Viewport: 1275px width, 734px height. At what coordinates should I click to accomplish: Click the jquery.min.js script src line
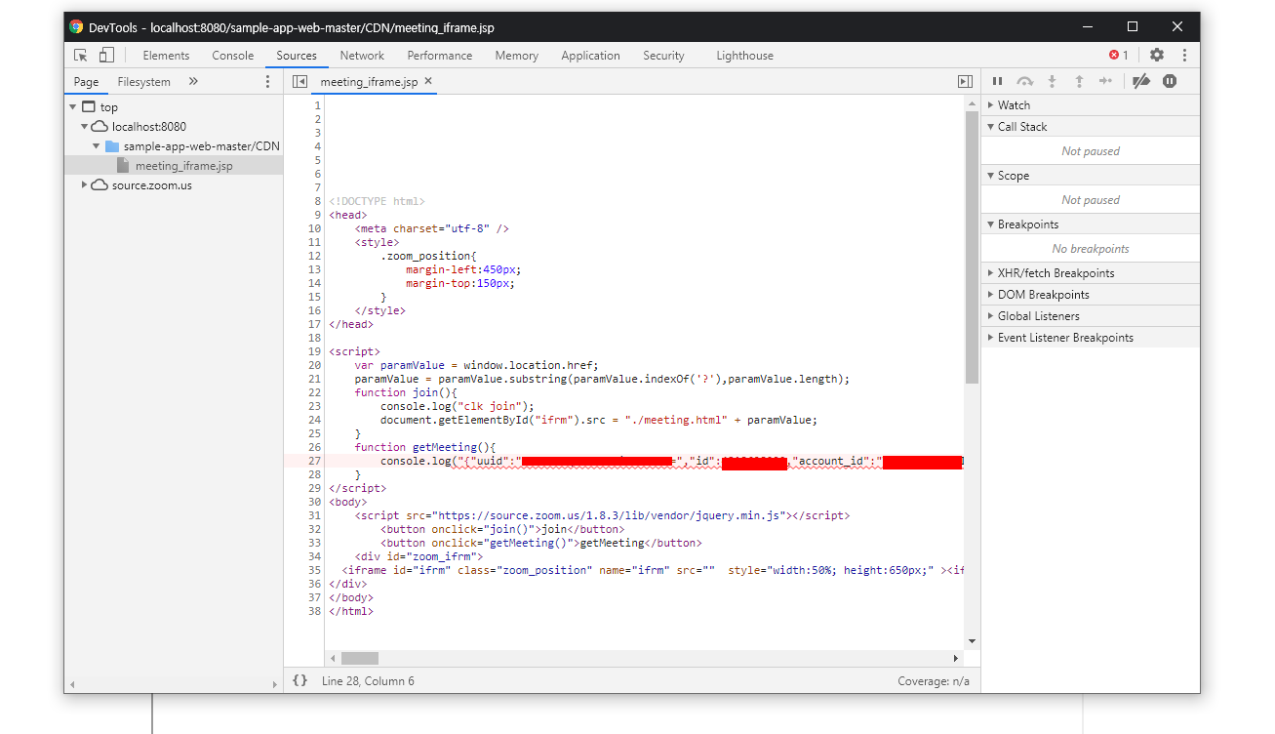602,515
